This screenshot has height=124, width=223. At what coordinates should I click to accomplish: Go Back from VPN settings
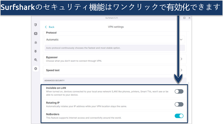coord(50,27)
